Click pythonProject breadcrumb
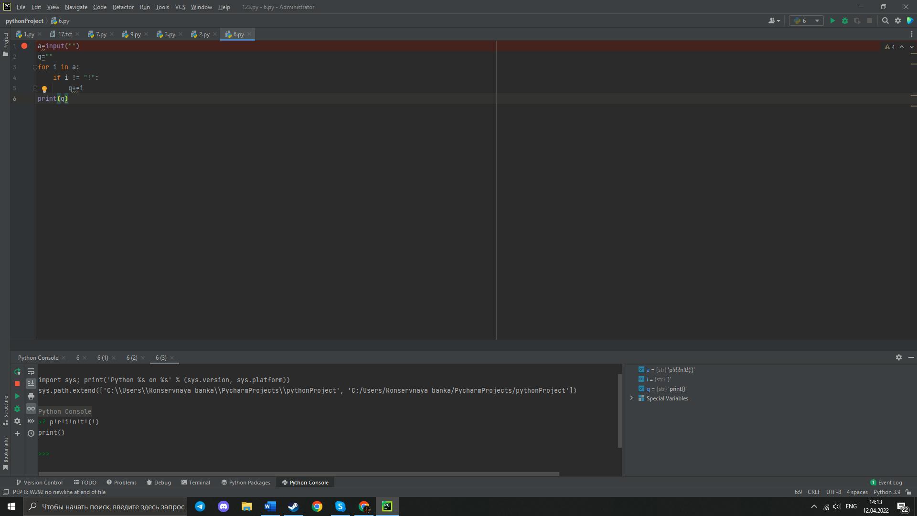Screen dimensions: 917x516 24,21
